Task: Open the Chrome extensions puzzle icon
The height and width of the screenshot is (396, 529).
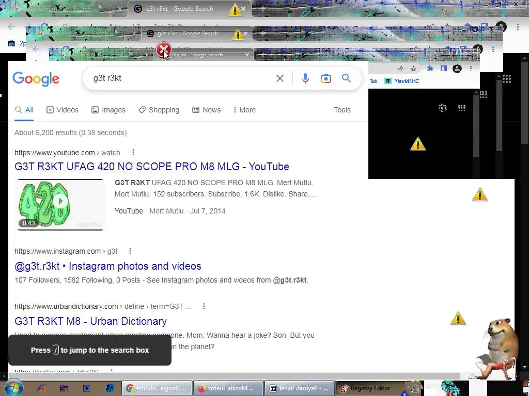Action: 430,69
